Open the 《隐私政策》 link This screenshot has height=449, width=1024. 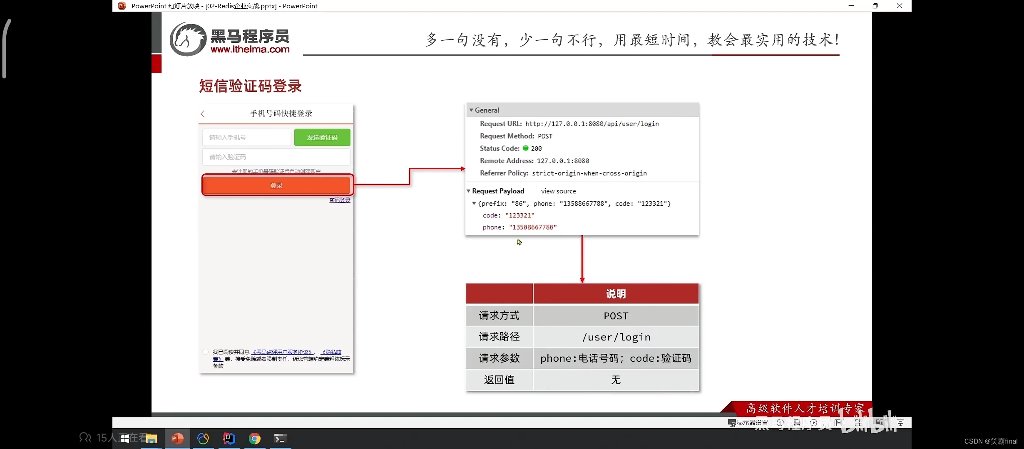tap(331, 352)
